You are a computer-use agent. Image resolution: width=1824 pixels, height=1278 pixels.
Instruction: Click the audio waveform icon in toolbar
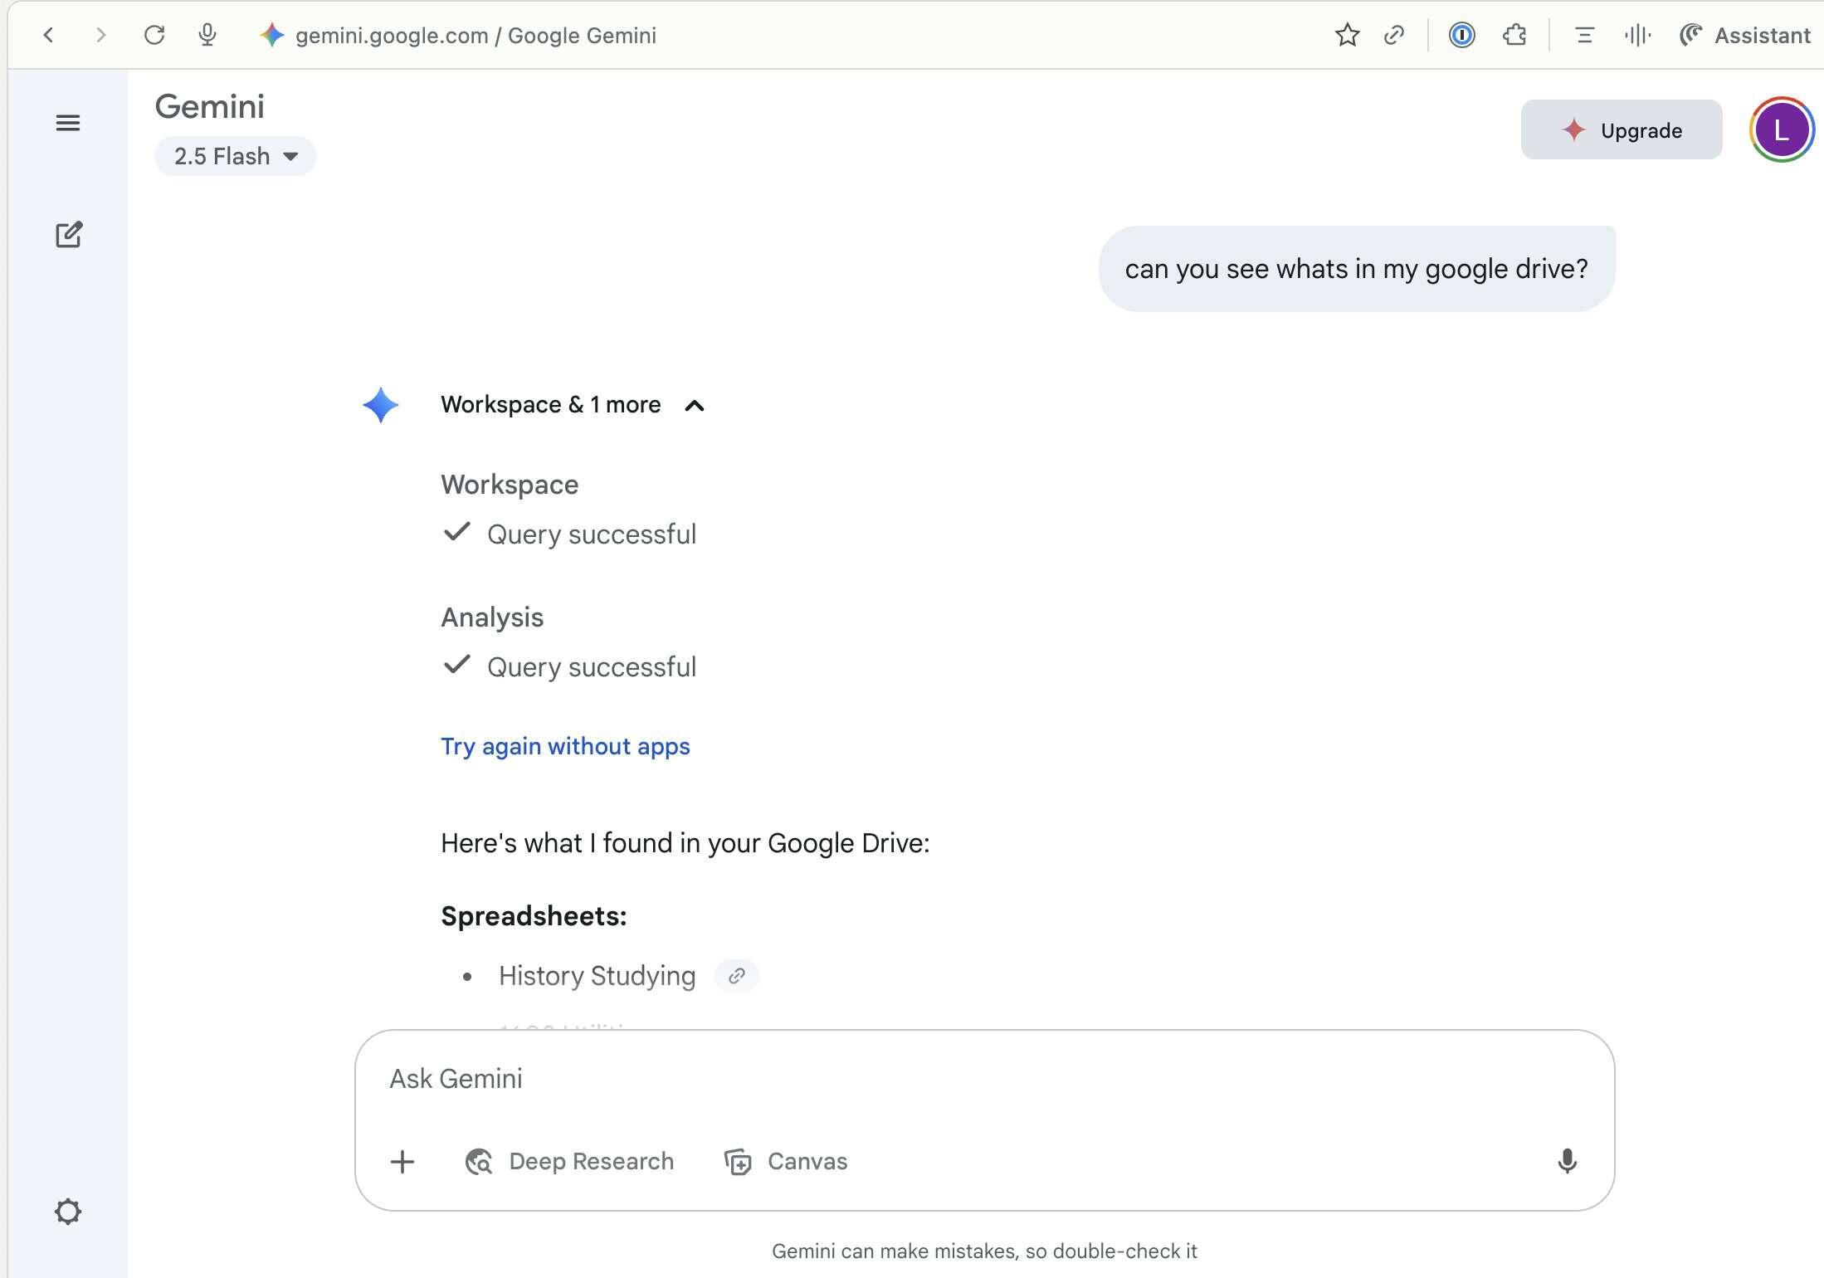[1637, 35]
